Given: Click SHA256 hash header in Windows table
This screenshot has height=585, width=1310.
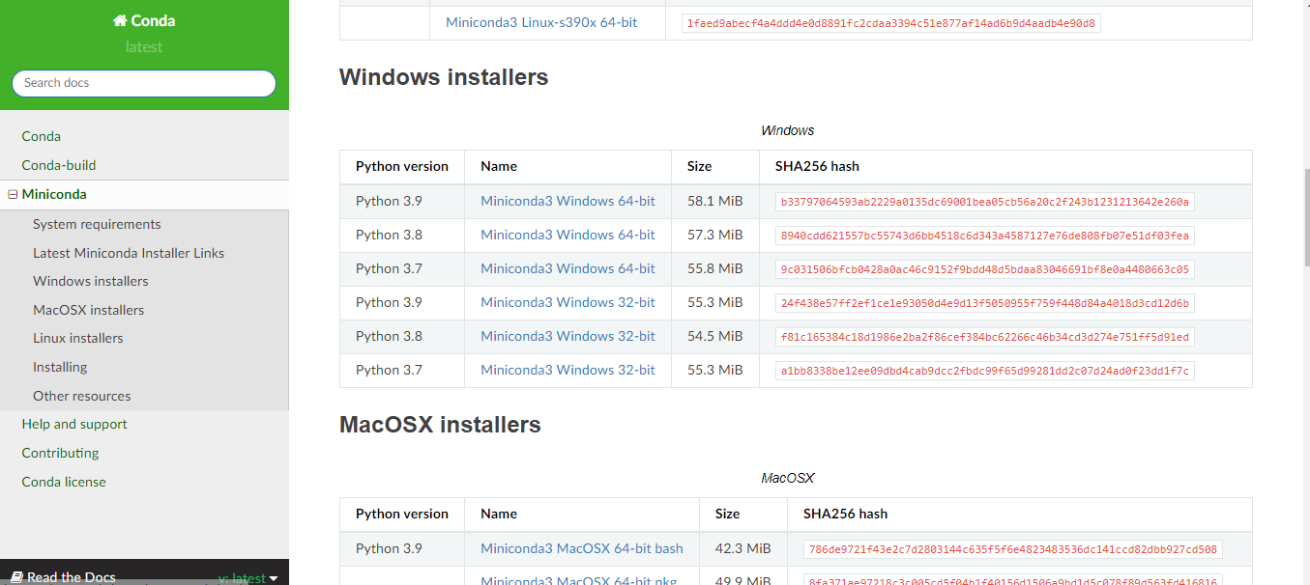Looking at the screenshot, I should [x=817, y=166].
